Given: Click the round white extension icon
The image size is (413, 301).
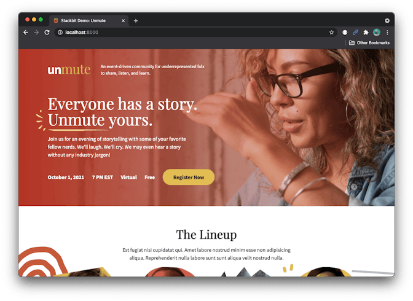Looking at the screenshot, I should tap(345, 33).
